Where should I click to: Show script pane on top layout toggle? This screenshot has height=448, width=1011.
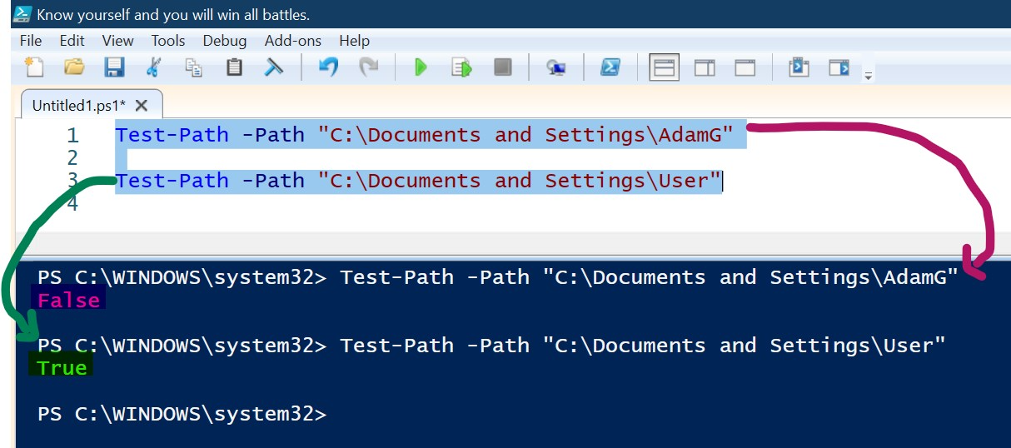coord(664,67)
